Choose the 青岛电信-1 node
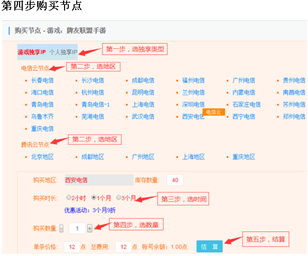The image size is (308, 256). click(95, 105)
